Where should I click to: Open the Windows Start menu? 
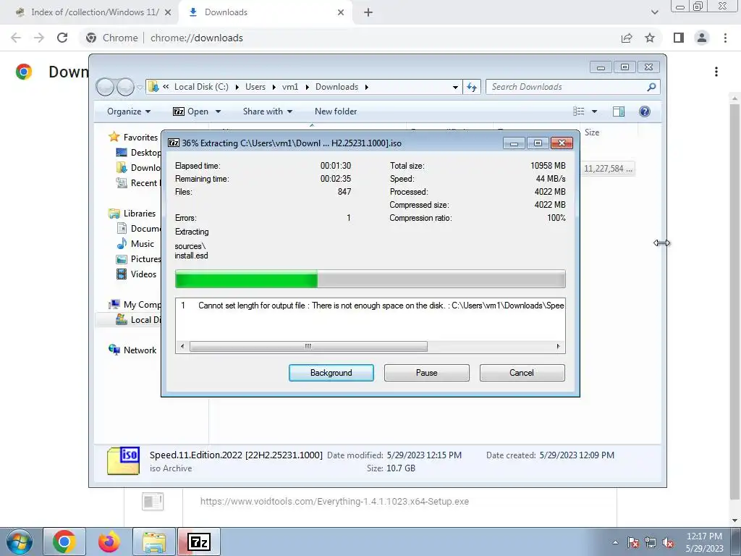(x=20, y=542)
